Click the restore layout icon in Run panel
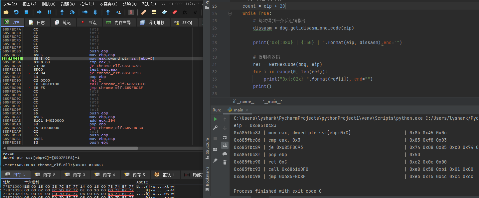 (216, 149)
